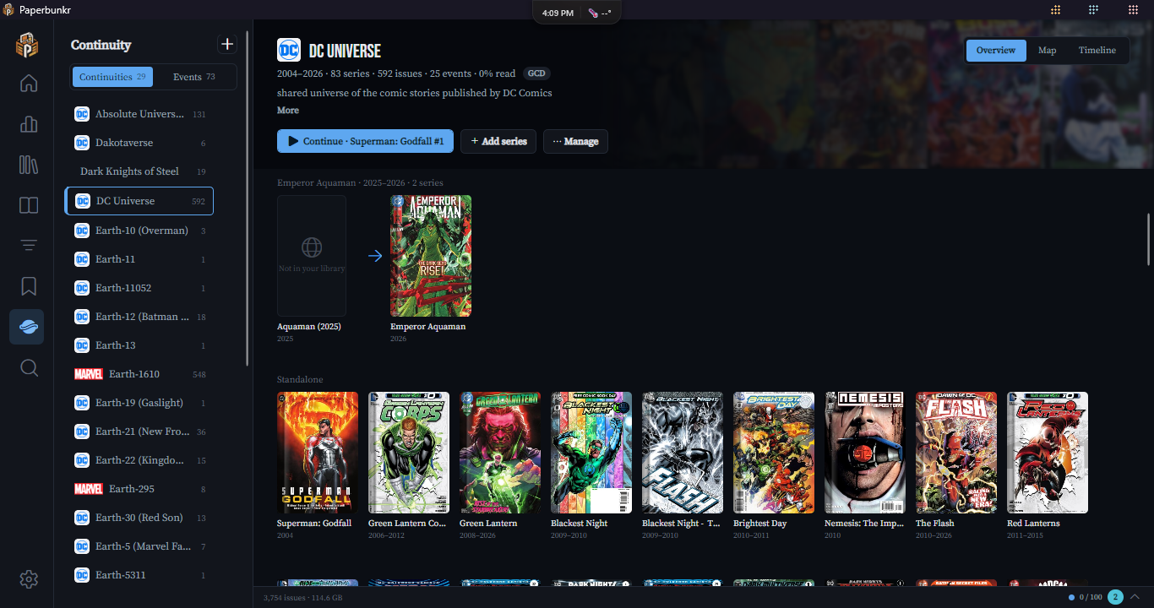Screen dimensions: 1154x608
Task: Select Earth-30 (Red Son) continuity
Action: click(139, 518)
